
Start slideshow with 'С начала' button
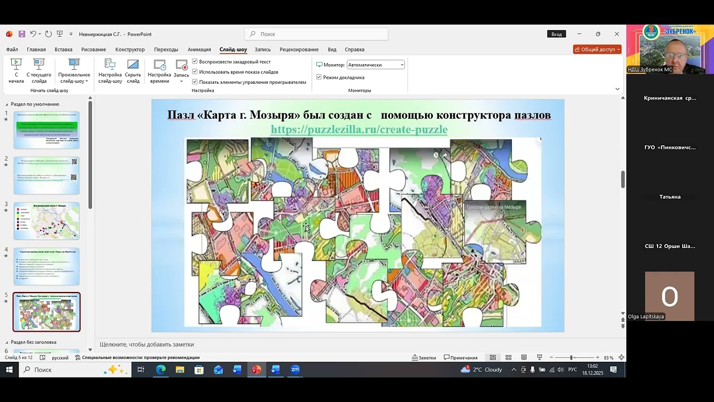pyautogui.click(x=16, y=71)
